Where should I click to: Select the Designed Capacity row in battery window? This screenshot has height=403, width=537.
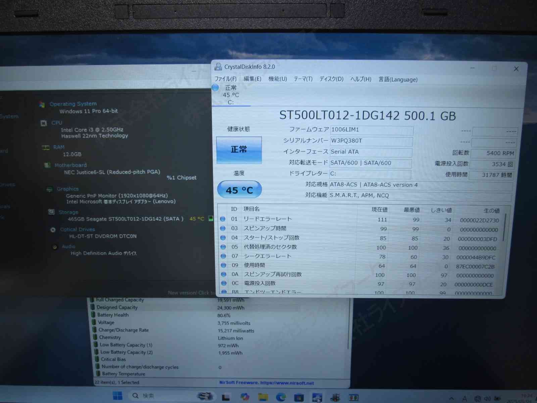click(220, 308)
